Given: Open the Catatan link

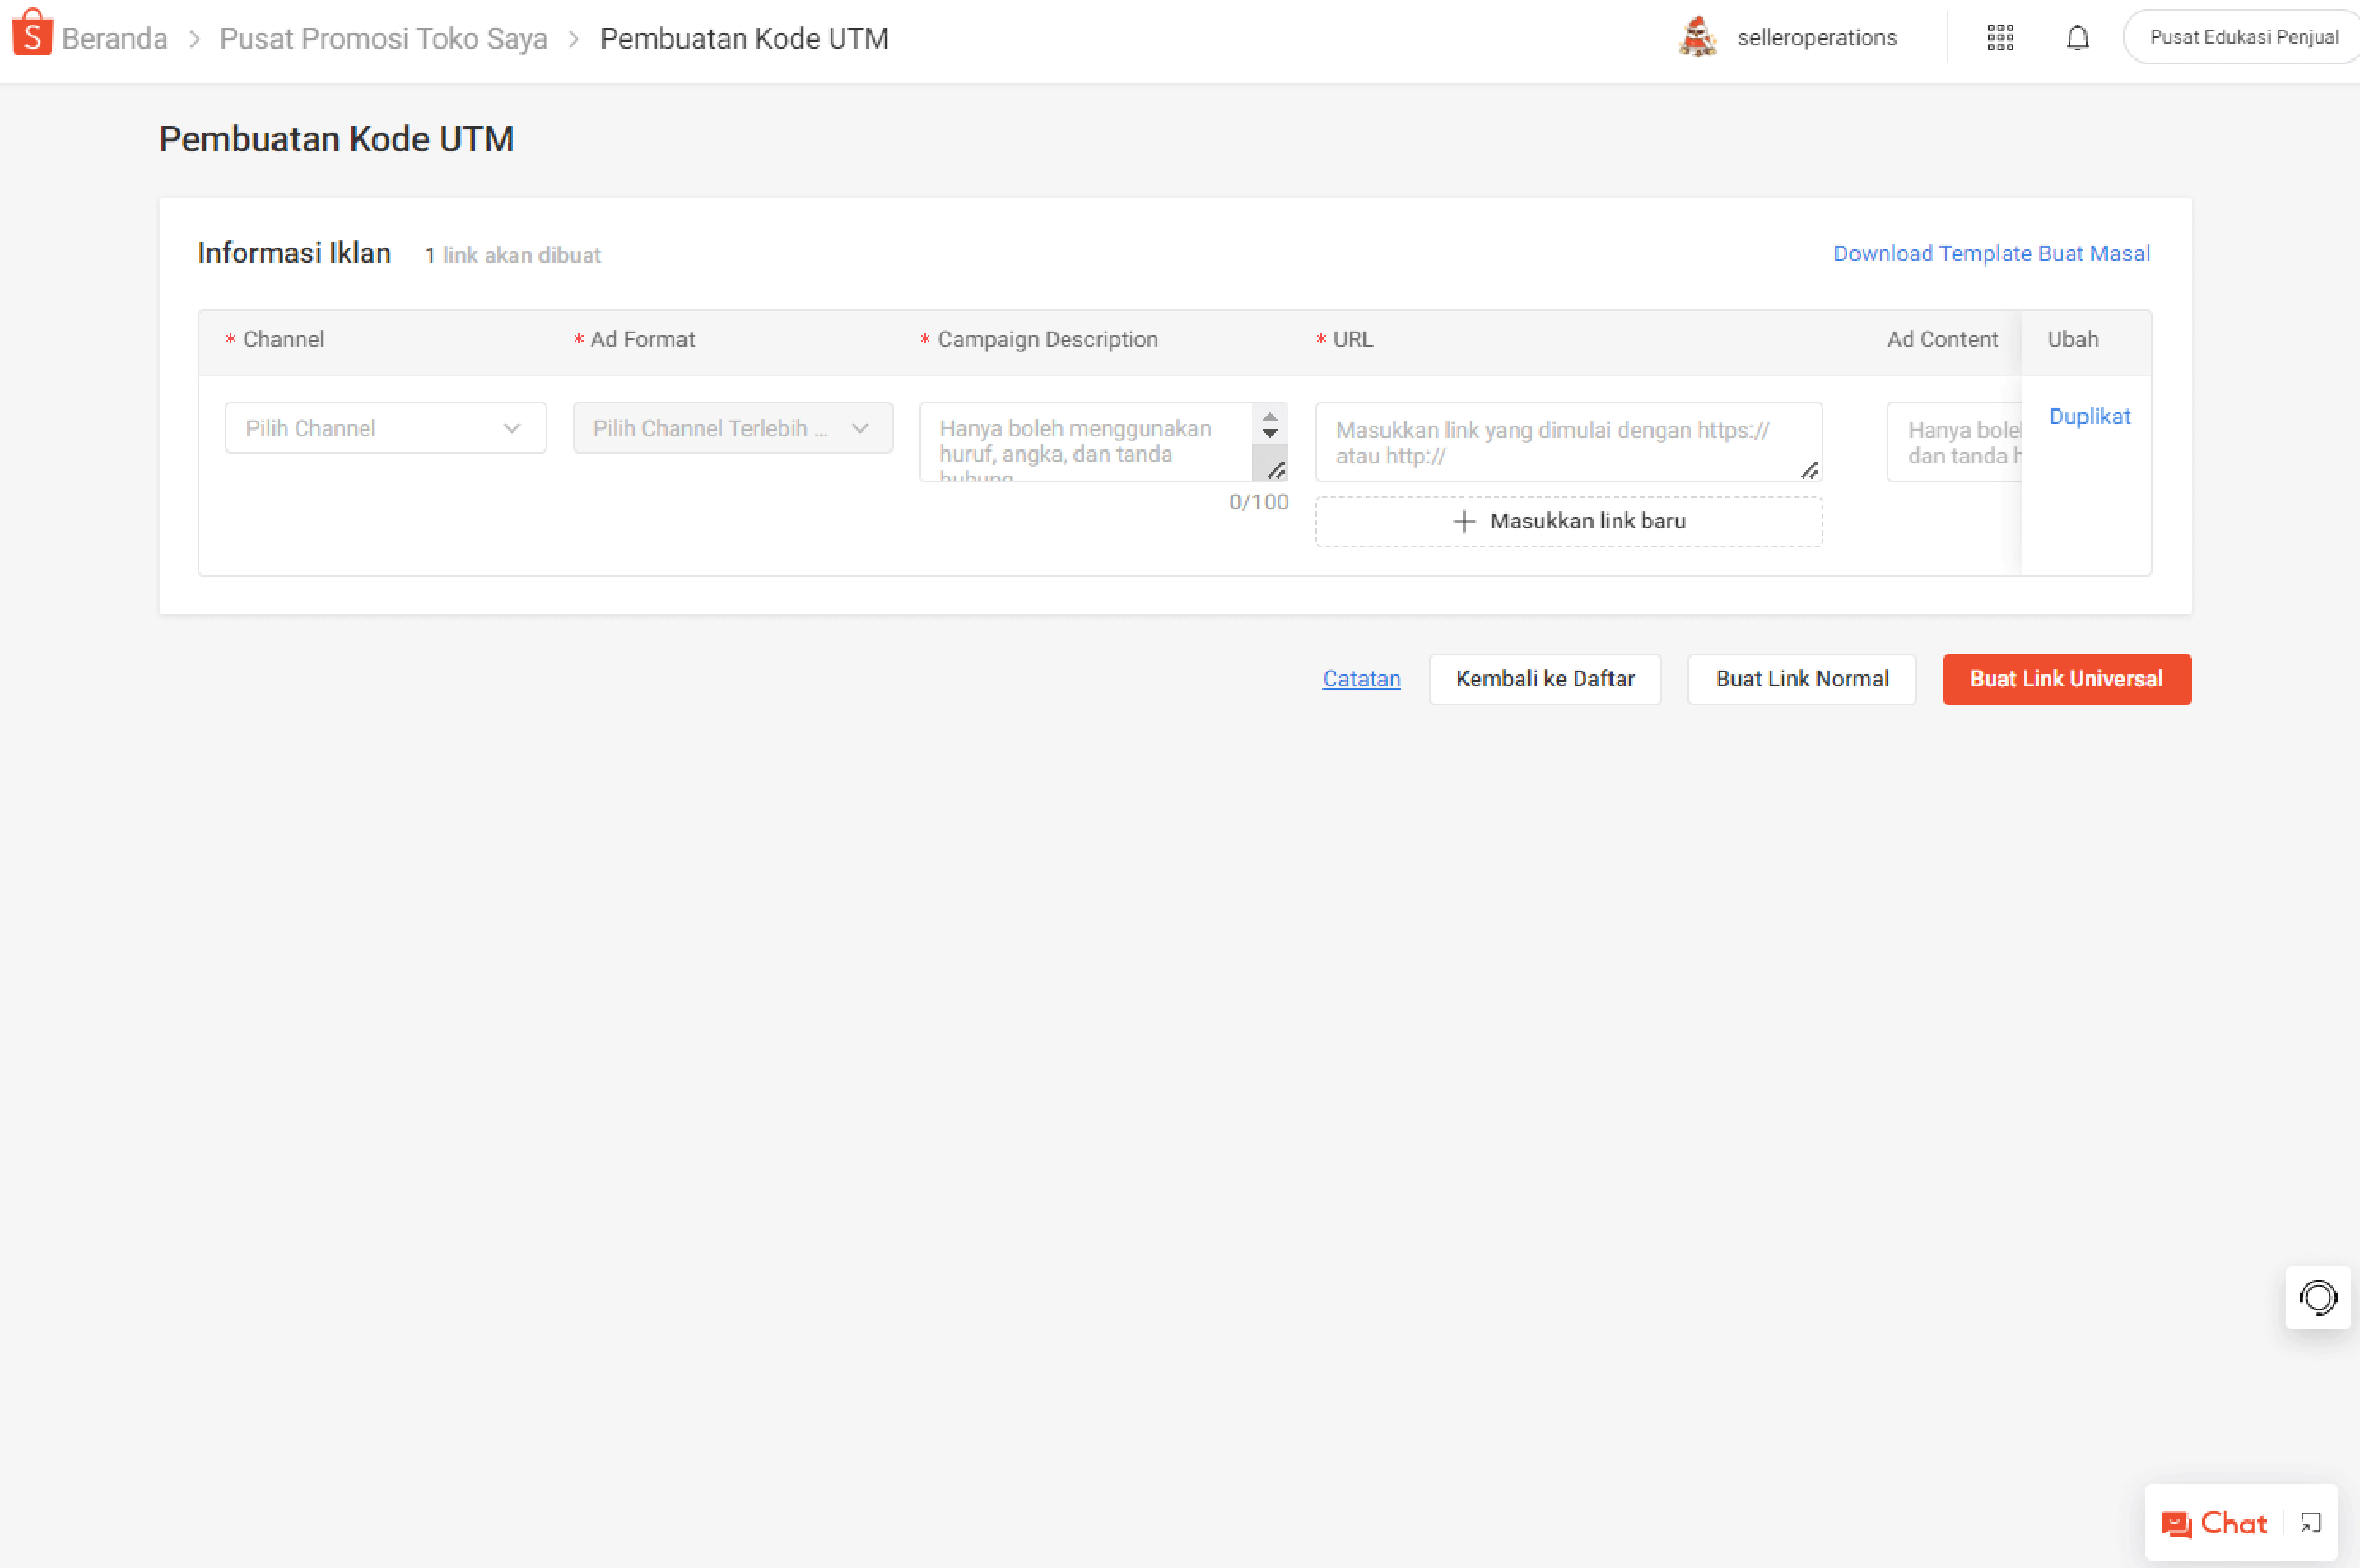Looking at the screenshot, I should click(x=1361, y=679).
